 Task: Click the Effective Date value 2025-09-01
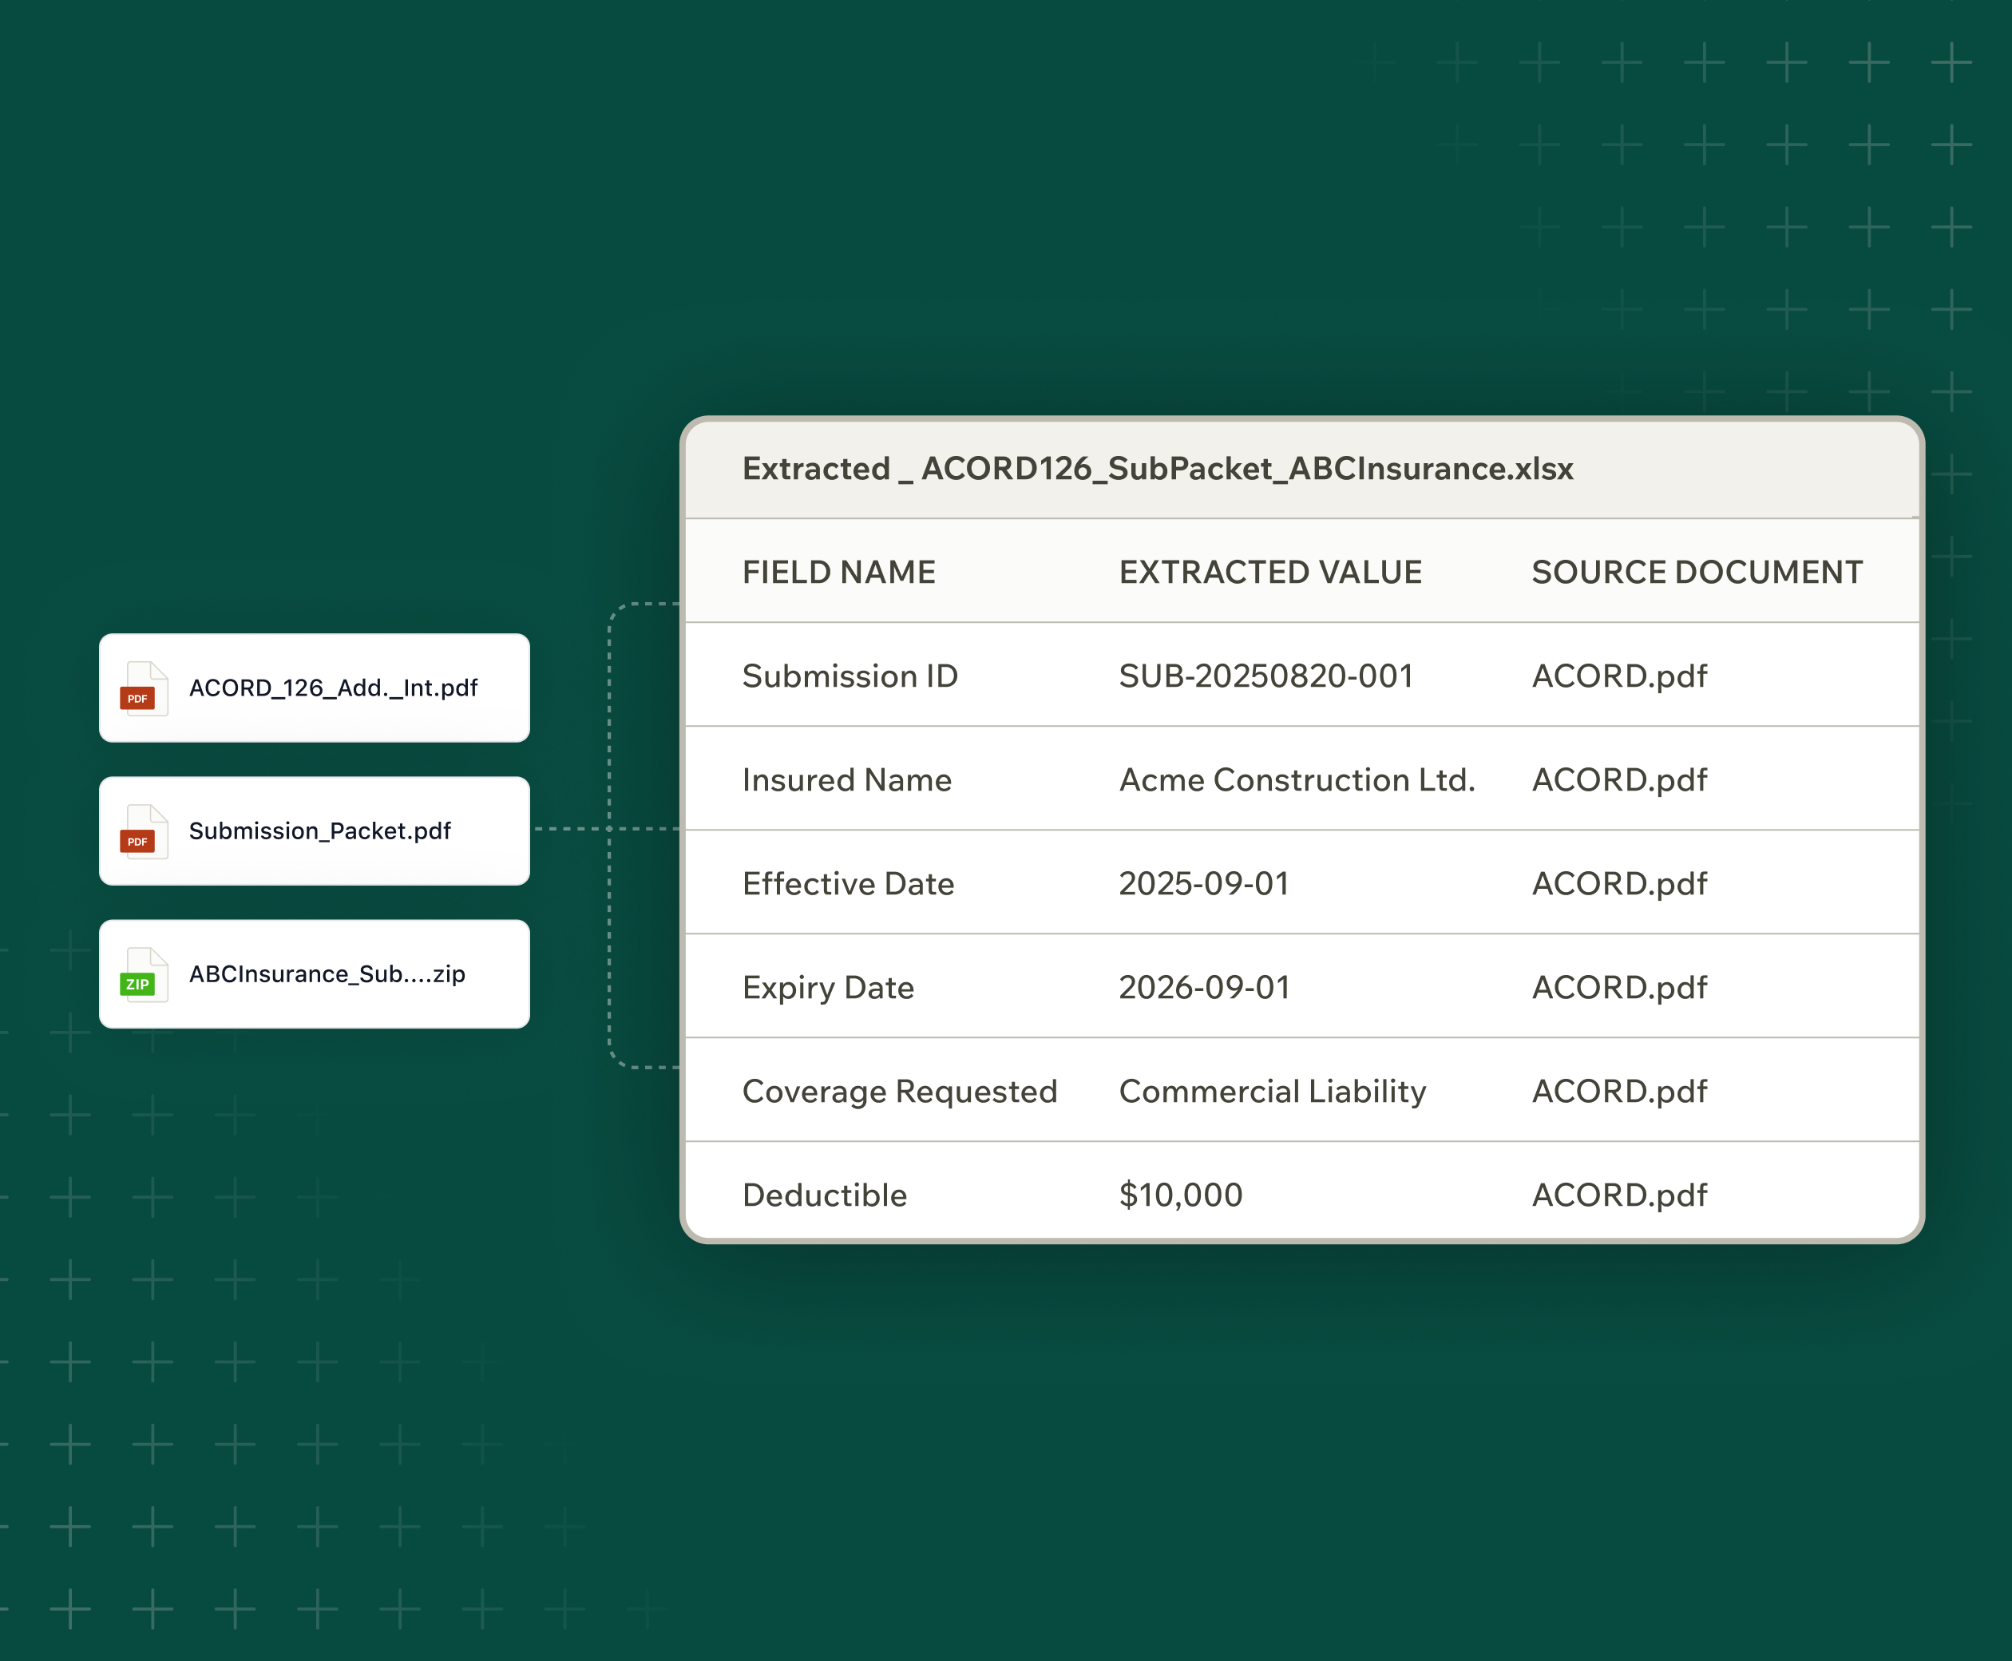tap(1203, 884)
